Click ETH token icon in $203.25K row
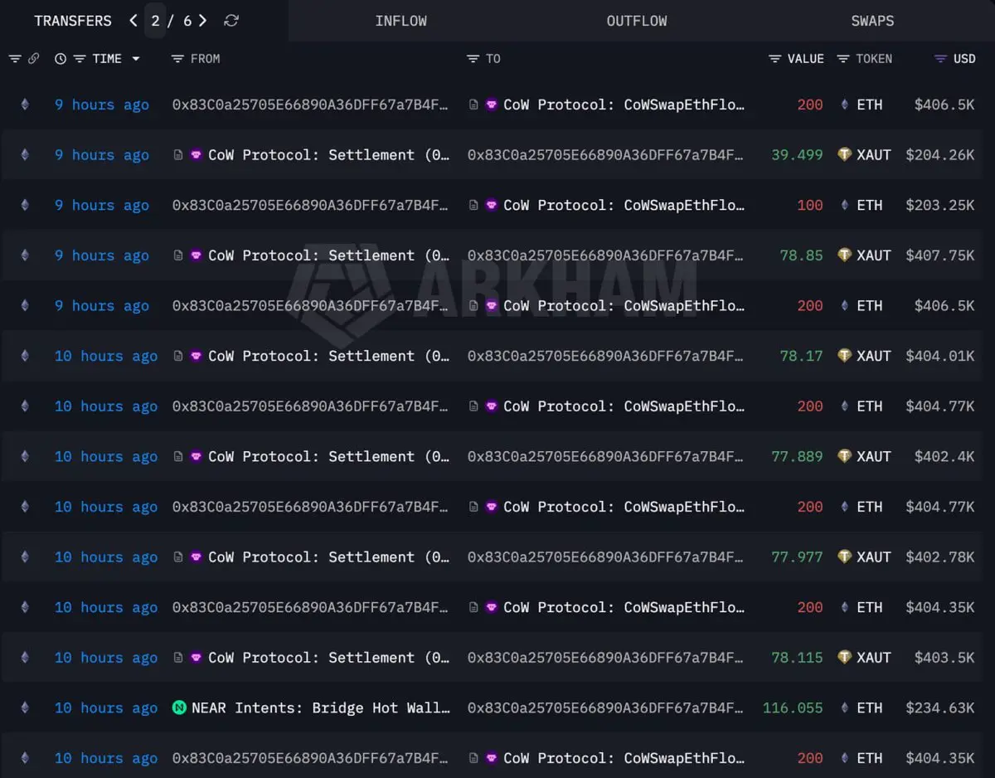This screenshot has height=778, width=995. (845, 206)
